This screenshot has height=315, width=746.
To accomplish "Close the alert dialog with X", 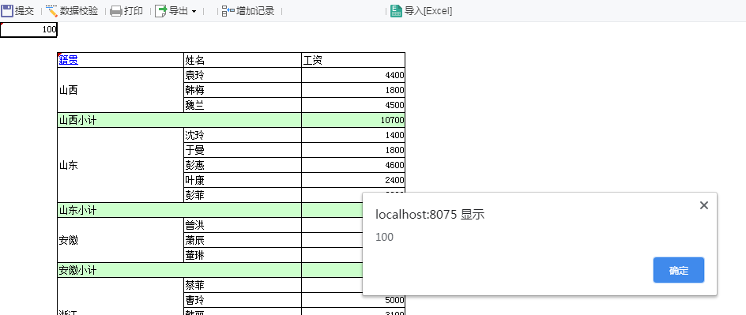I will [704, 205].
